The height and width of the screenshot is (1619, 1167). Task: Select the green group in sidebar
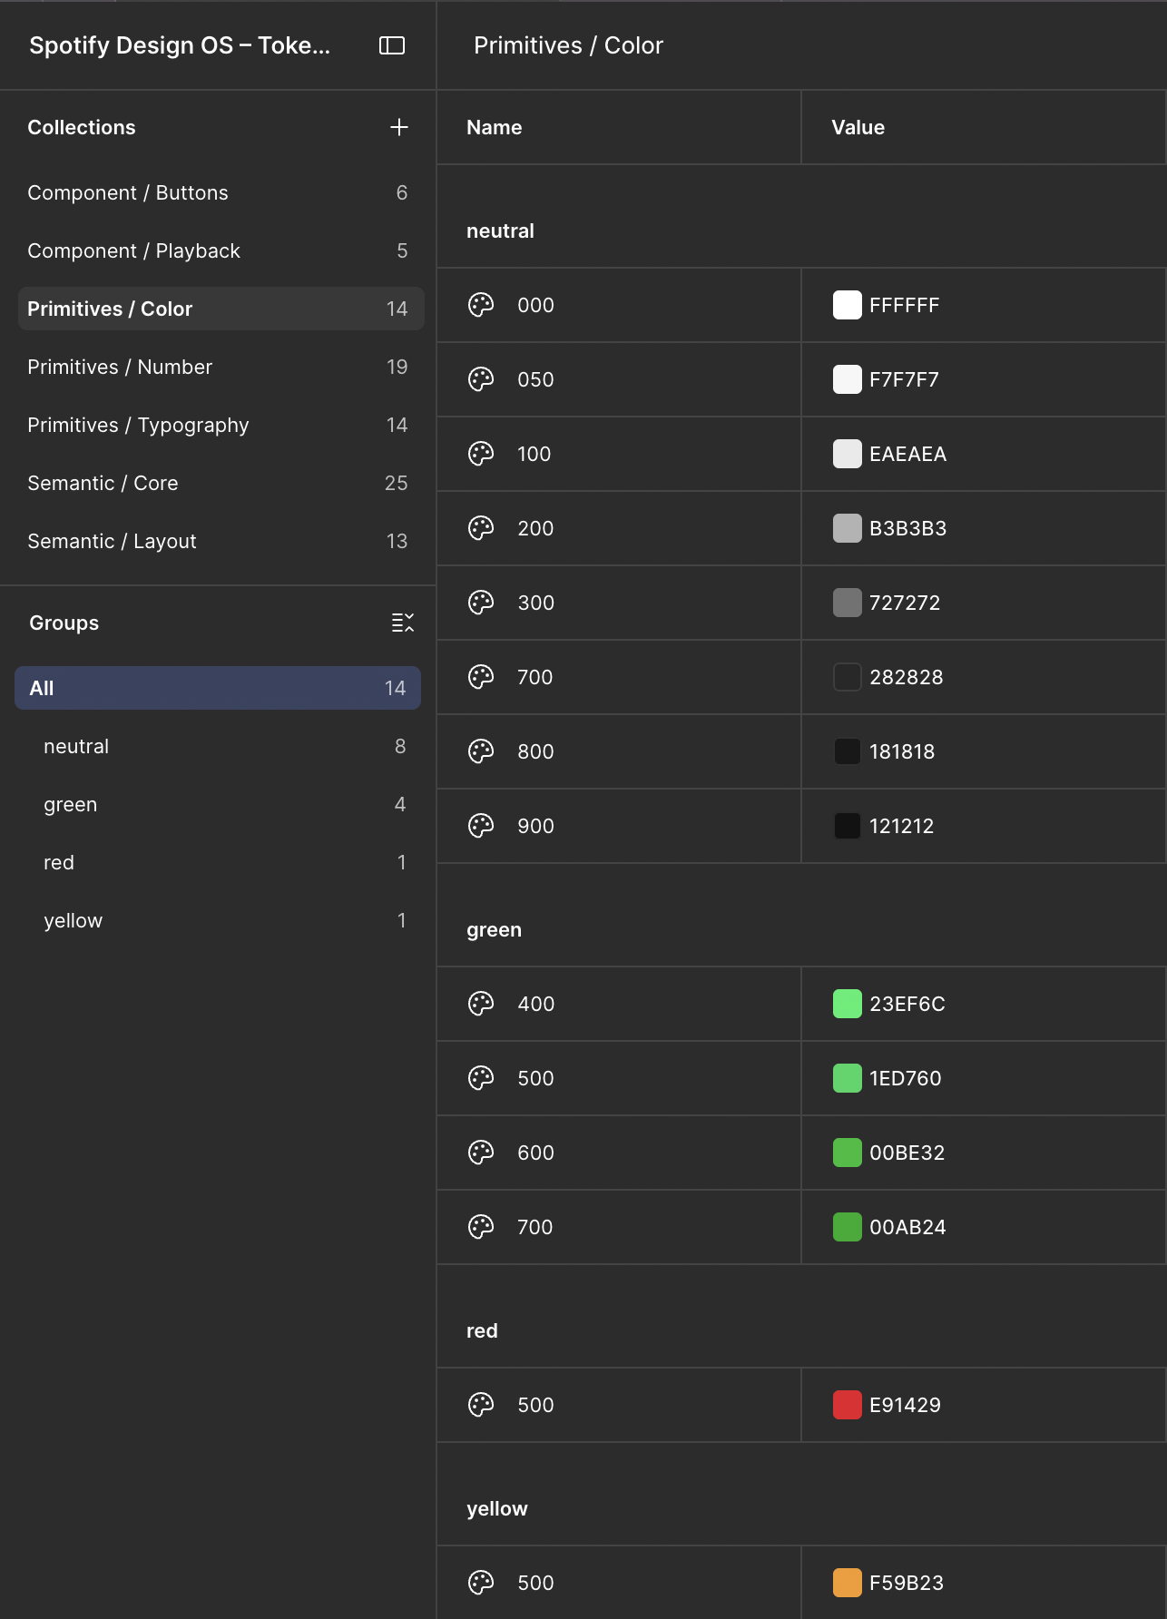coord(218,804)
